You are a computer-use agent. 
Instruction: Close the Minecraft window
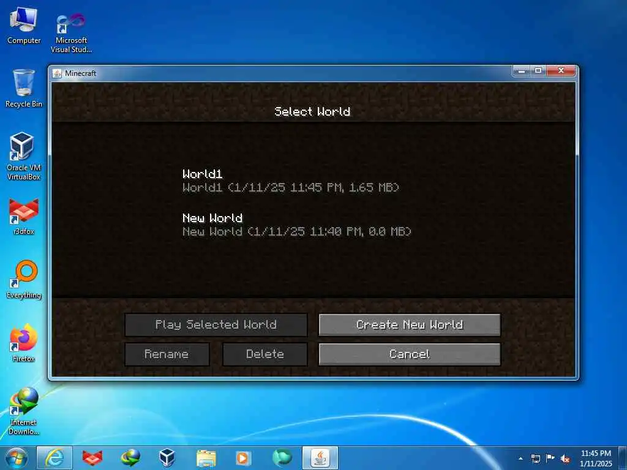pyautogui.click(x=561, y=71)
